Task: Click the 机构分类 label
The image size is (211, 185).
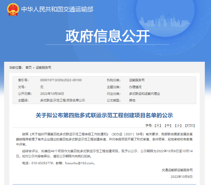Action: [114, 80]
